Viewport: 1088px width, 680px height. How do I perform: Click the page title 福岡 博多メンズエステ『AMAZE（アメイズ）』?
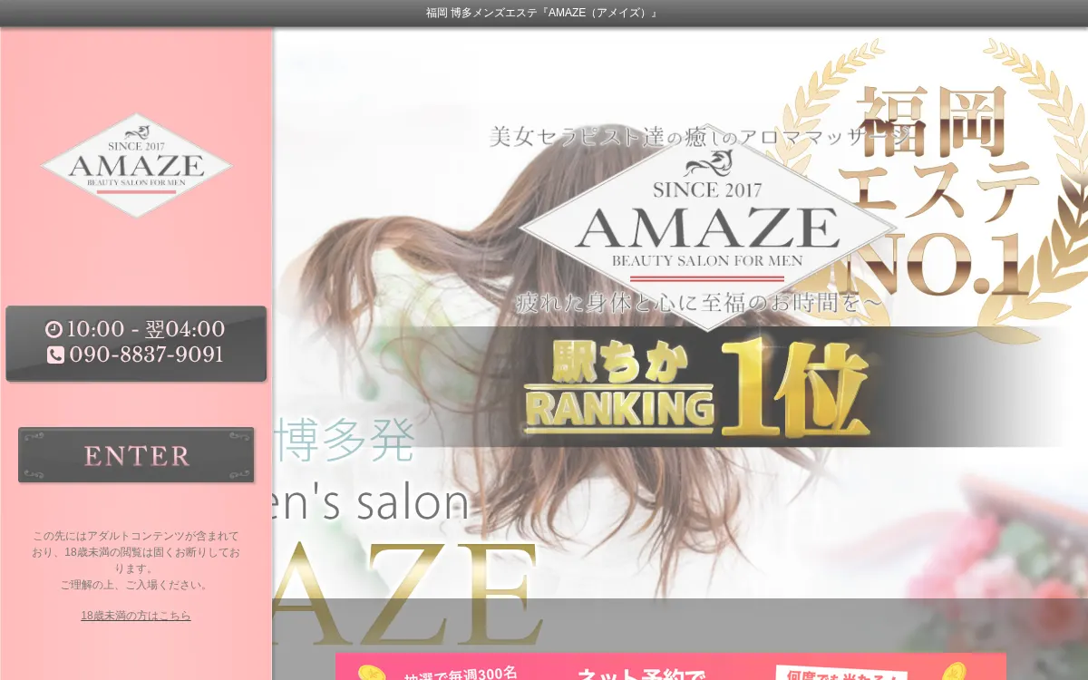coord(543,13)
